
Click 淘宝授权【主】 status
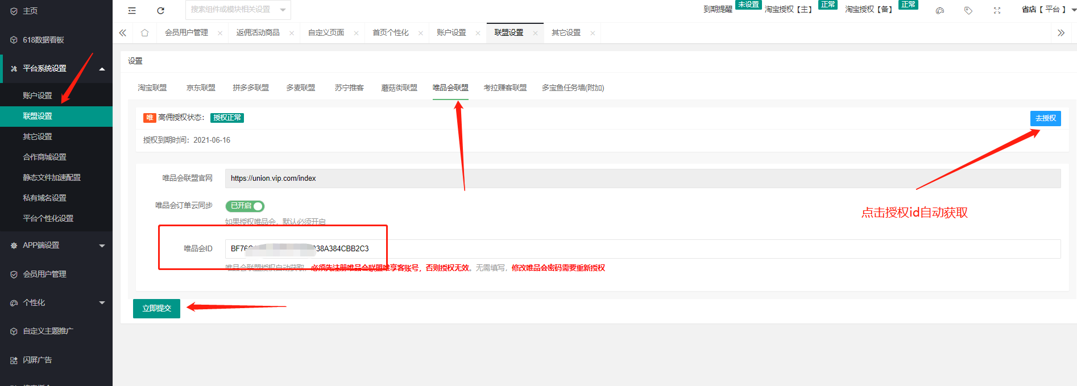coord(801,7)
